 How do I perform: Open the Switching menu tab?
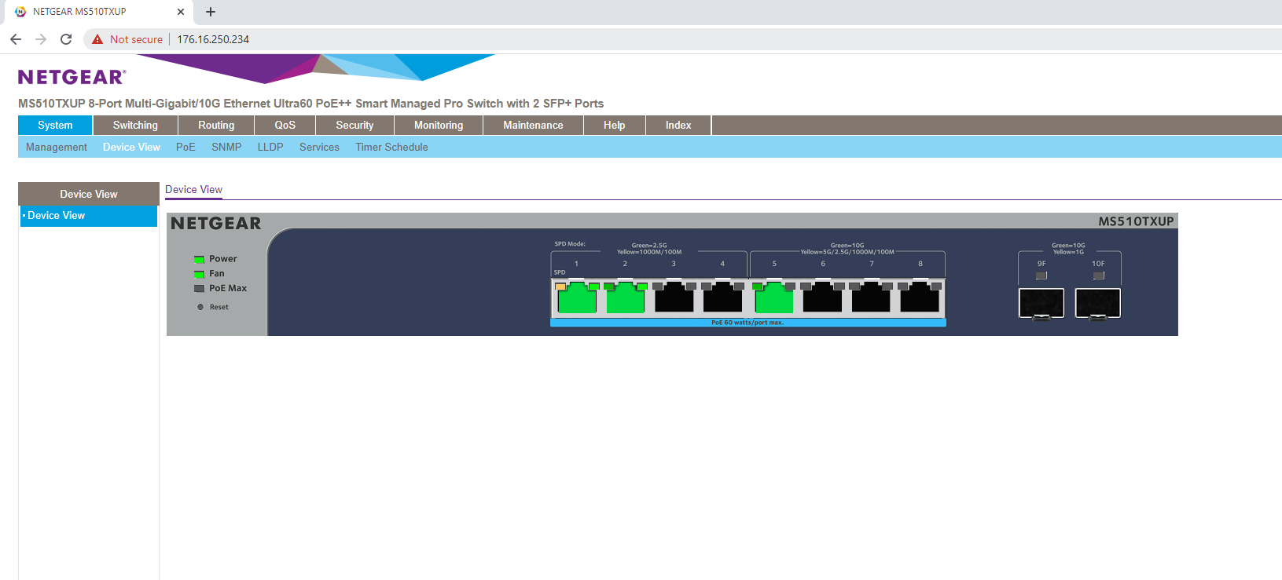tap(135, 126)
